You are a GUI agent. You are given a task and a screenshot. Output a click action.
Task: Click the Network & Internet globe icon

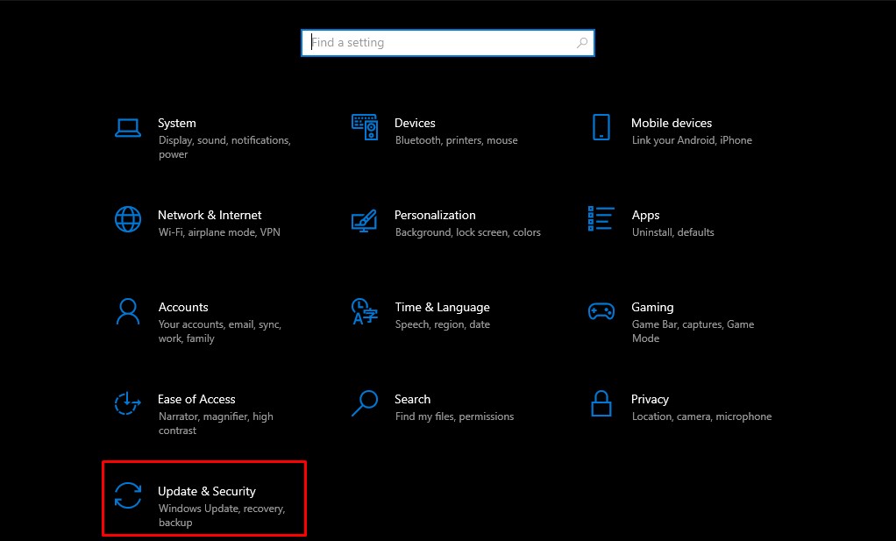pos(128,220)
